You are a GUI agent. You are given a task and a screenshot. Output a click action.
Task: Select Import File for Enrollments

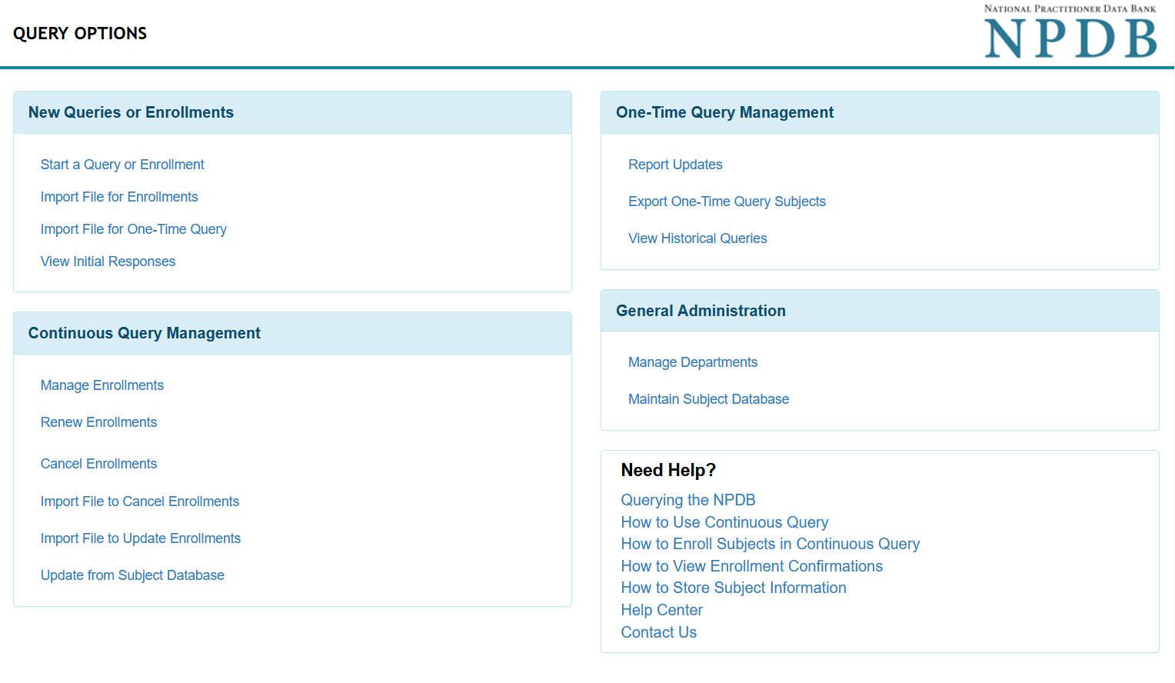click(119, 197)
